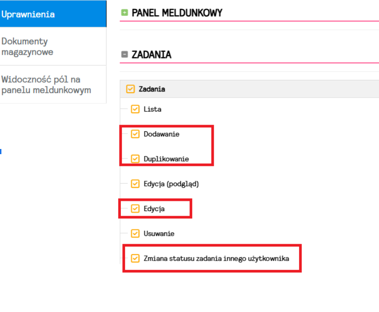The image size is (379, 312).
Task: Uncheck the Edycja (podgląd) checkbox
Action: [x=135, y=184]
